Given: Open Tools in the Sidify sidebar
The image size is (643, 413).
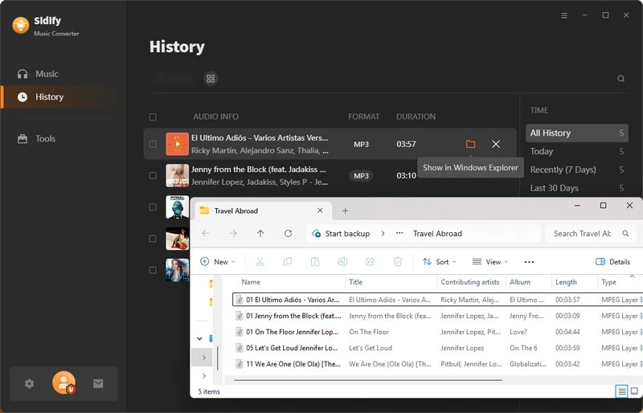Looking at the screenshot, I should [36, 139].
